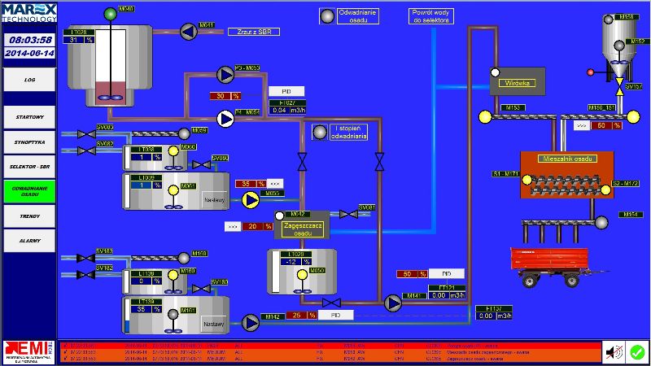The height and width of the screenshot is (366, 651).
Task: Click the SV081 valve symbol
Action: pyautogui.click(x=348, y=214)
